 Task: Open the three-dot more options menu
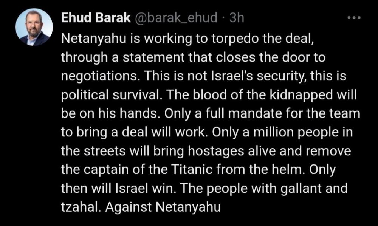tap(354, 18)
